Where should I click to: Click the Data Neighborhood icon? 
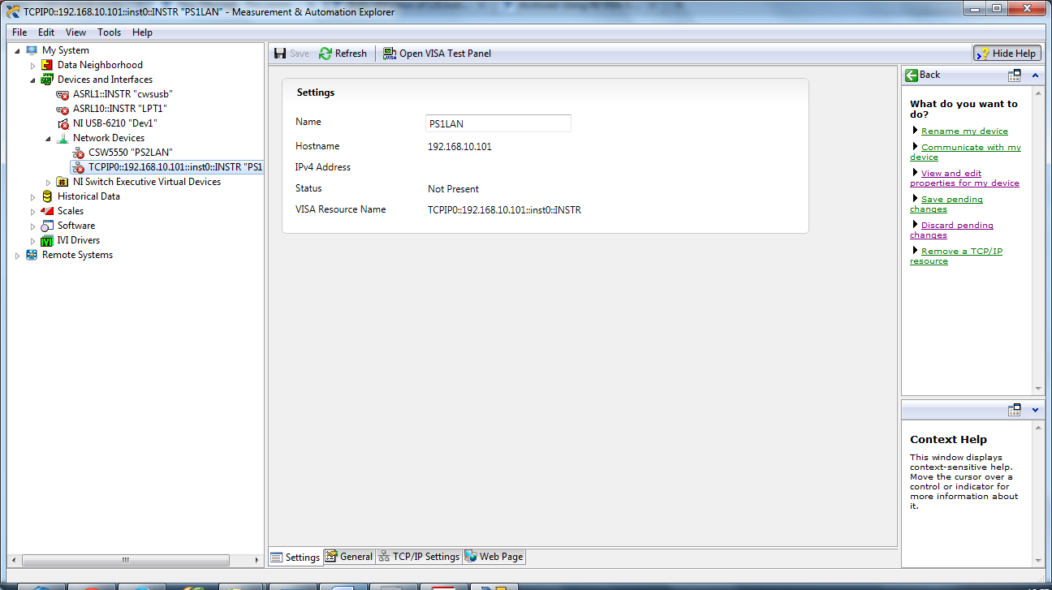click(x=47, y=65)
